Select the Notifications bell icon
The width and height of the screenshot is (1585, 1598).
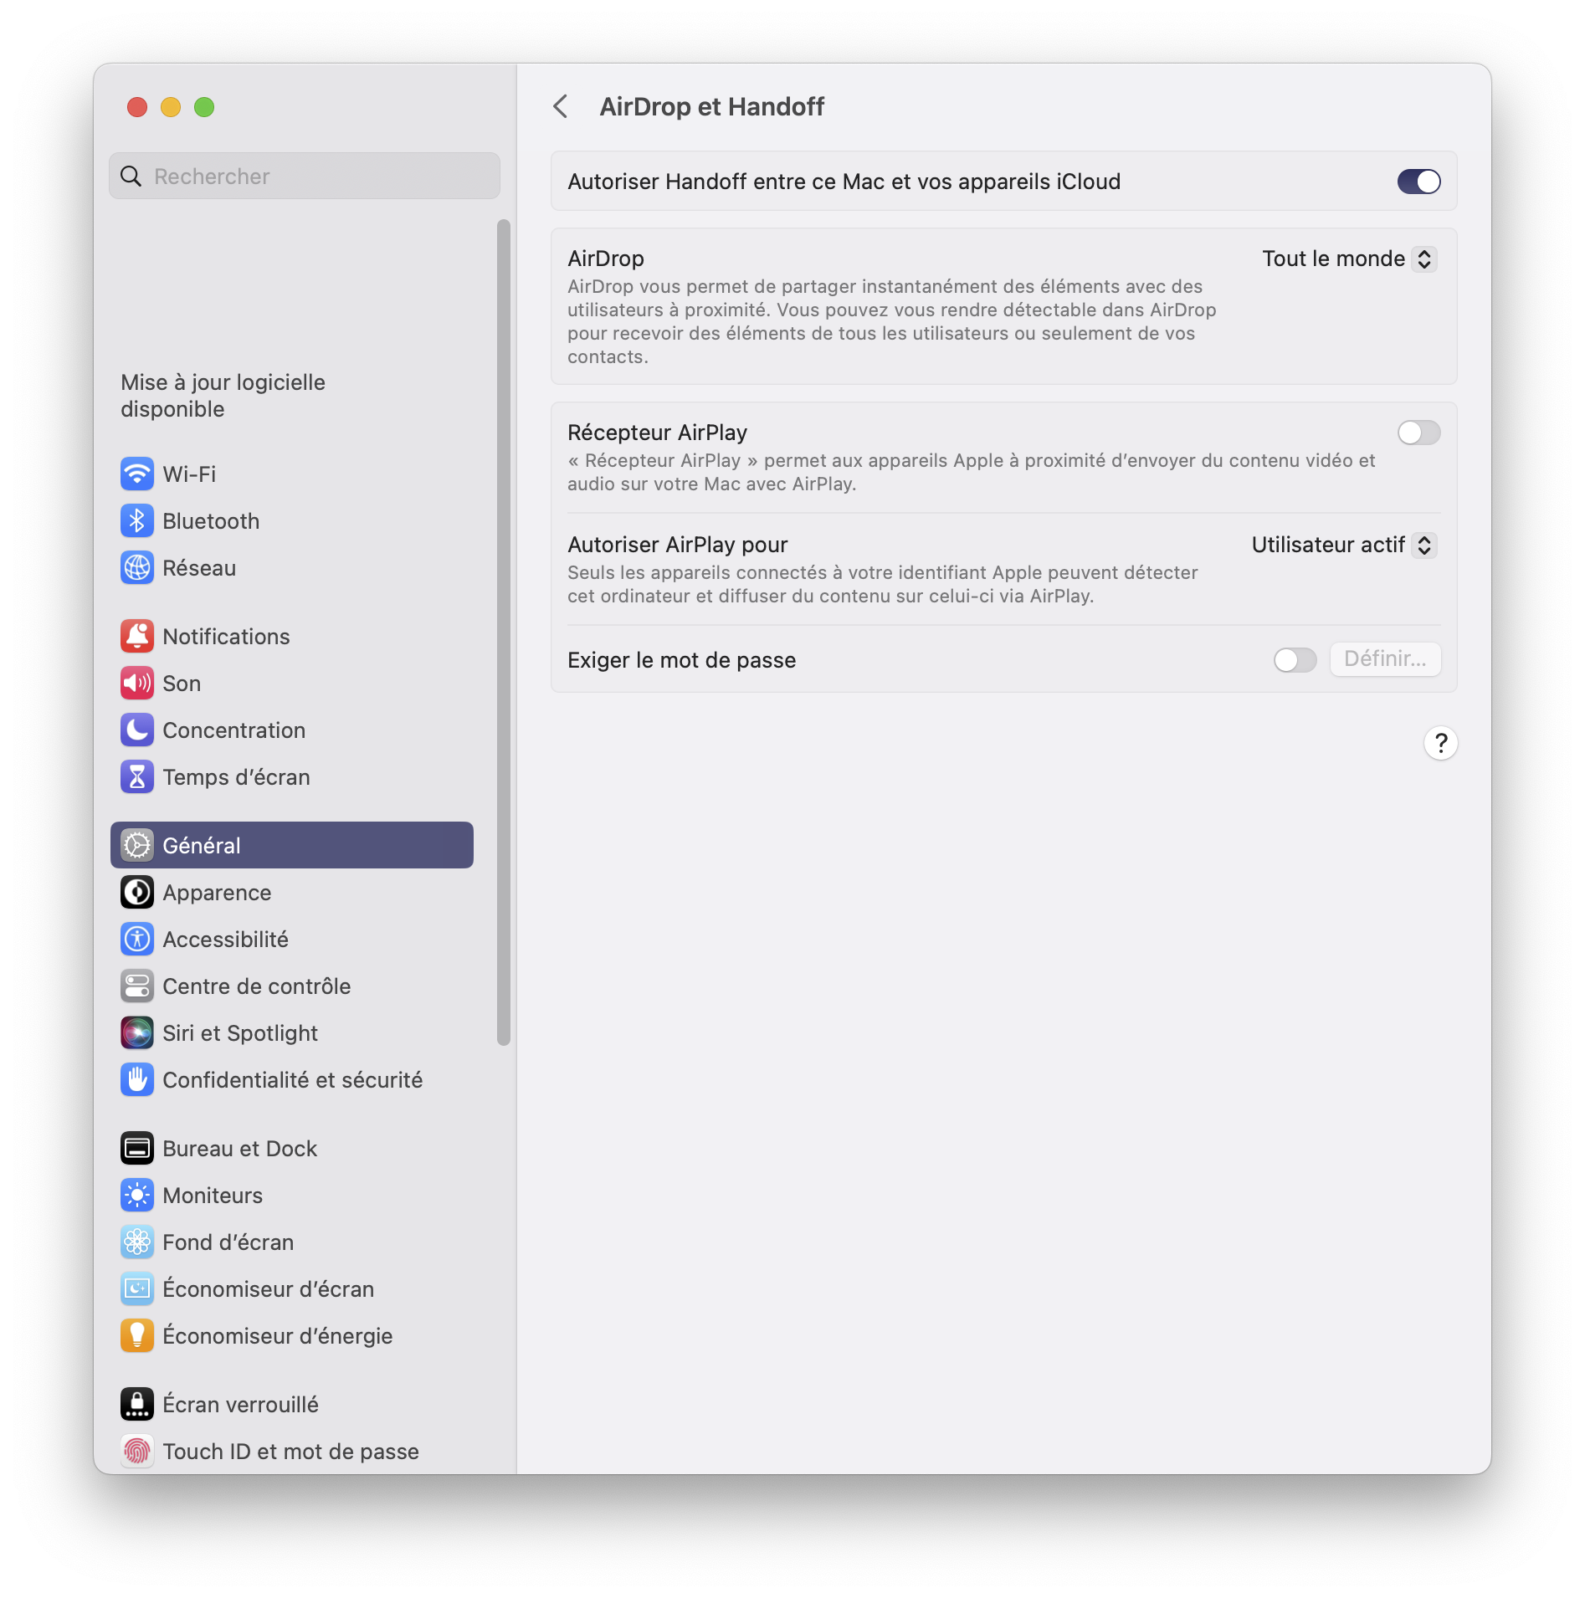tap(137, 636)
